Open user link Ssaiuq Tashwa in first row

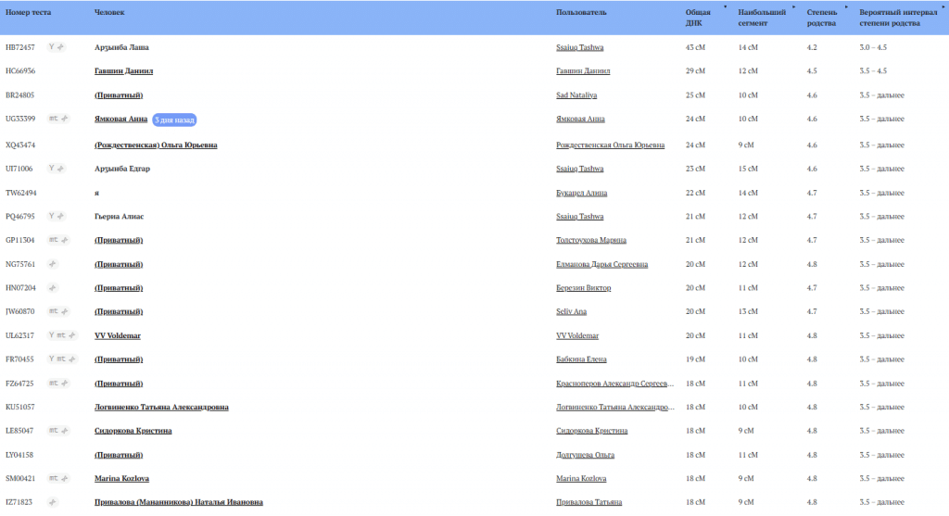tap(579, 47)
